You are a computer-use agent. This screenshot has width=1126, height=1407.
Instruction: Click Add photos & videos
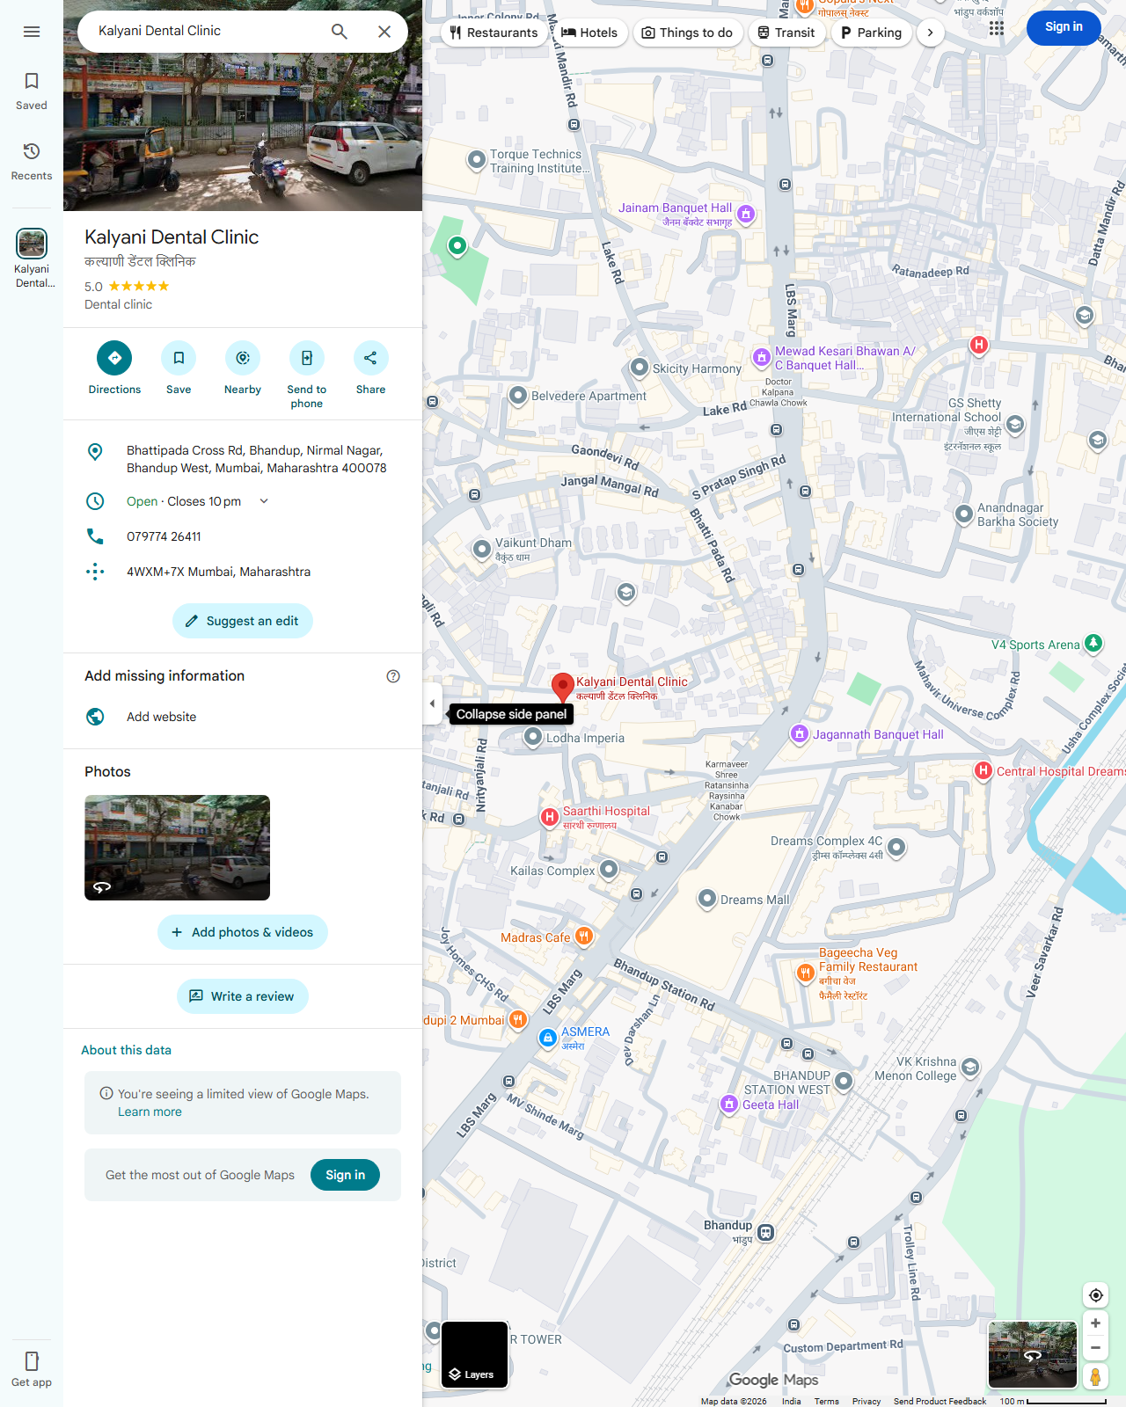(243, 932)
